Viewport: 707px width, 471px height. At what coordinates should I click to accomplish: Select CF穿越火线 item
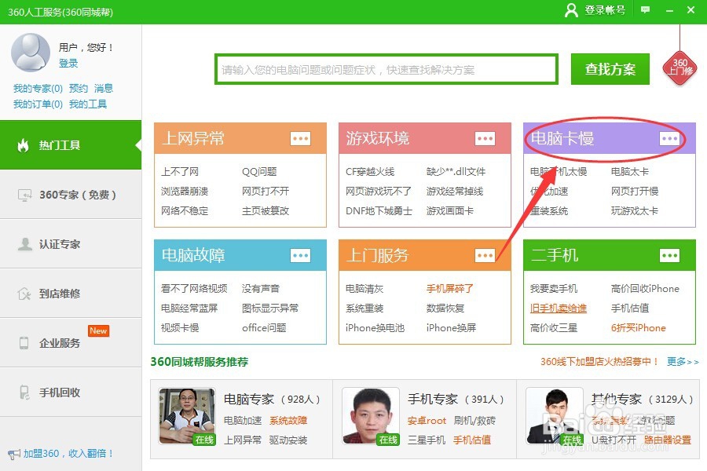[370, 172]
